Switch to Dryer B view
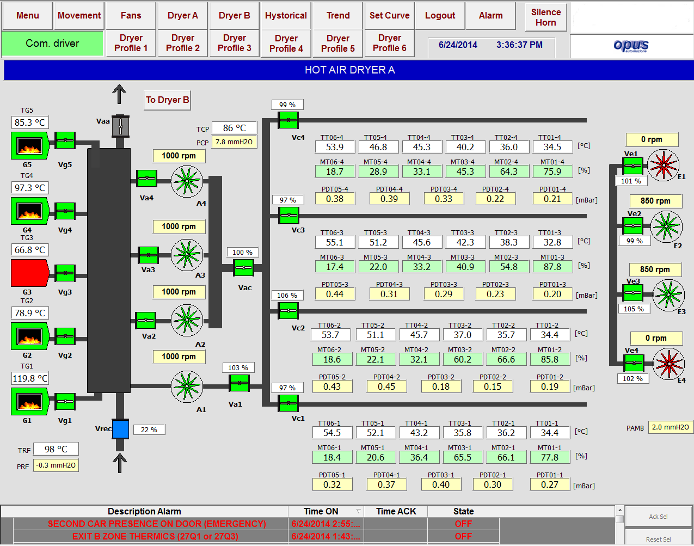 235,16
